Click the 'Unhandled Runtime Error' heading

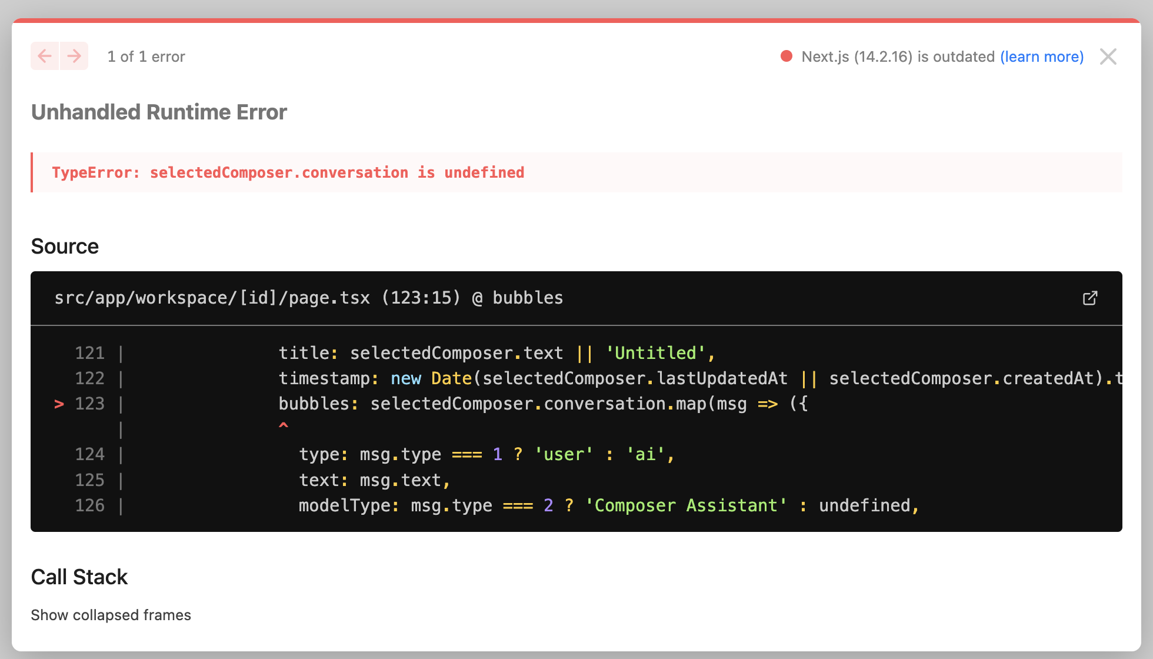[159, 112]
